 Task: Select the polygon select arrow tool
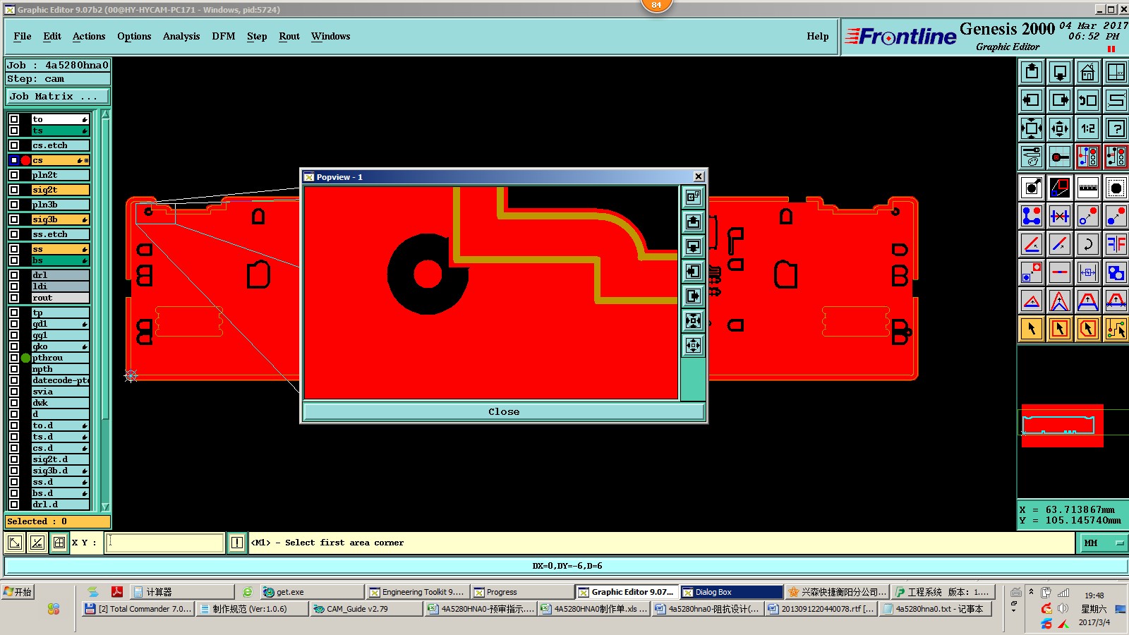click(1088, 329)
